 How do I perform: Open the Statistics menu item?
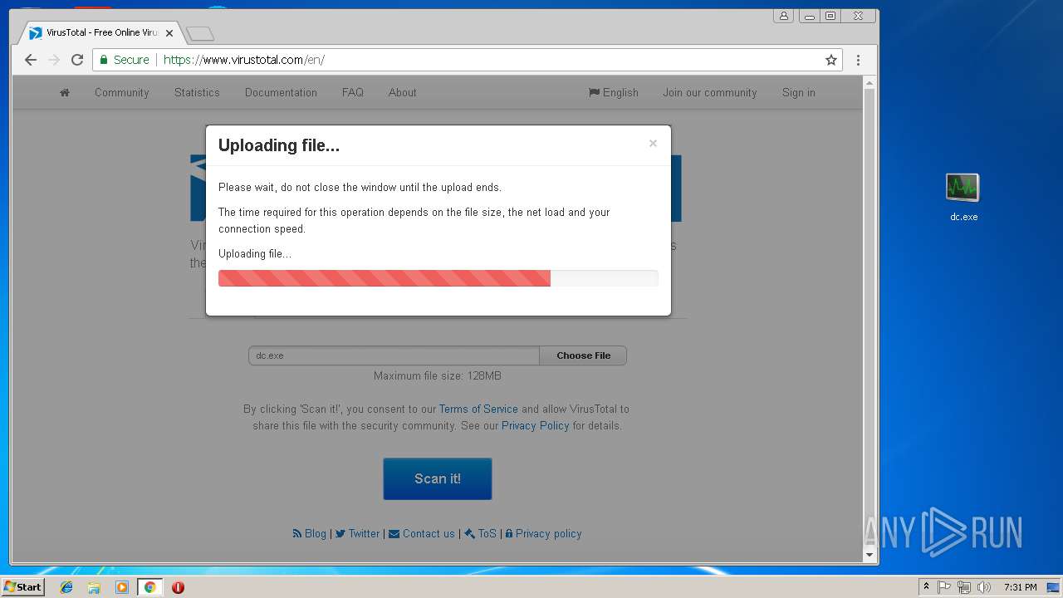coord(197,92)
